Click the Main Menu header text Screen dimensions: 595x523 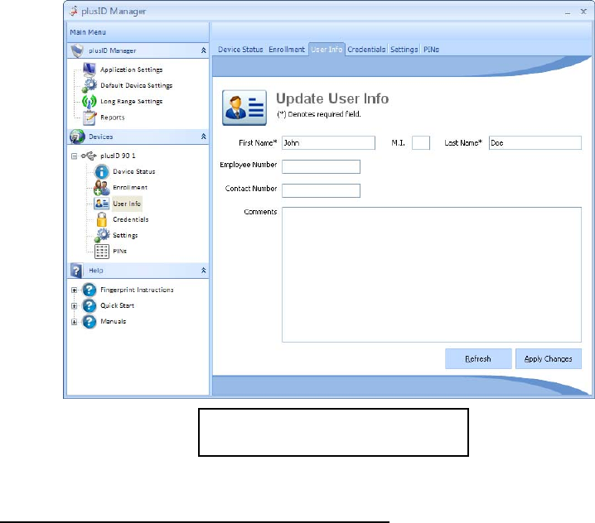point(88,32)
